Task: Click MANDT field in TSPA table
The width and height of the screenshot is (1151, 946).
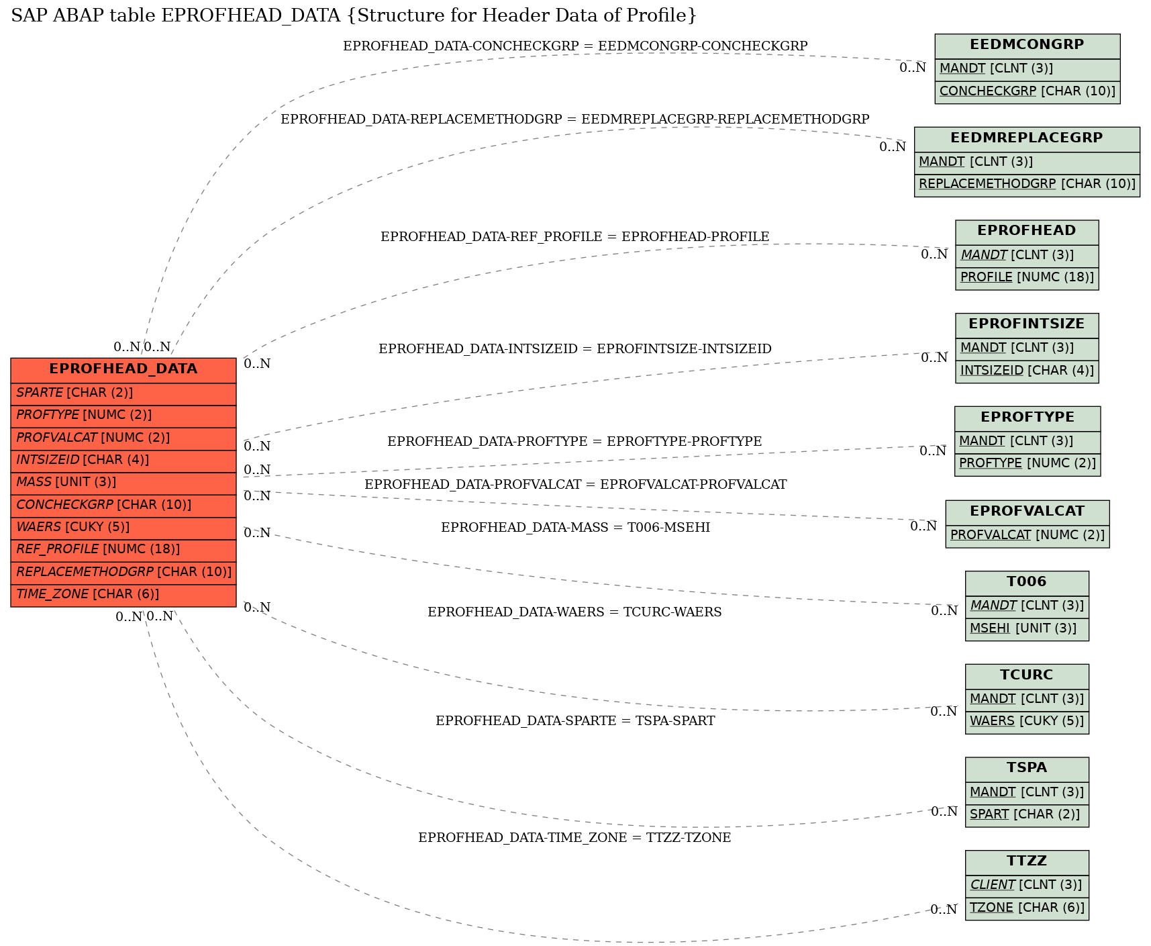Action: 1027,793
